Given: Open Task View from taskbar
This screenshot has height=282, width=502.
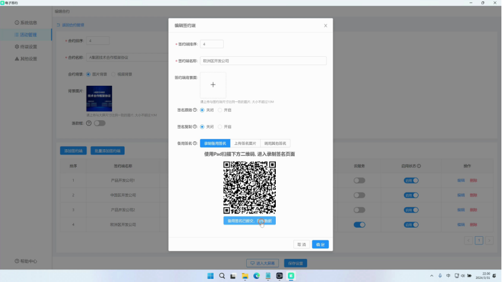Looking at the screenshot, I should point(233,276).
